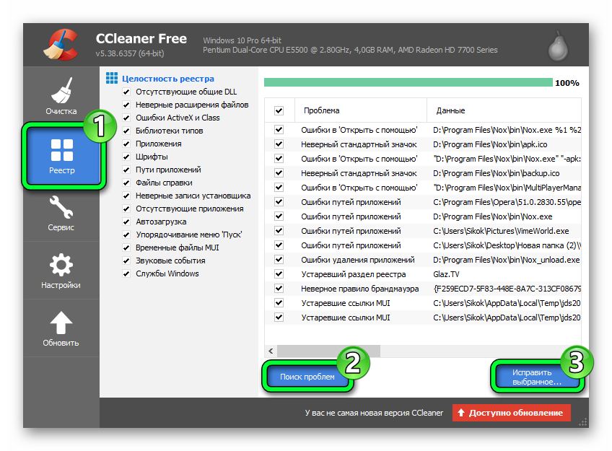Click the window resize grip corner

click(583, 423)
